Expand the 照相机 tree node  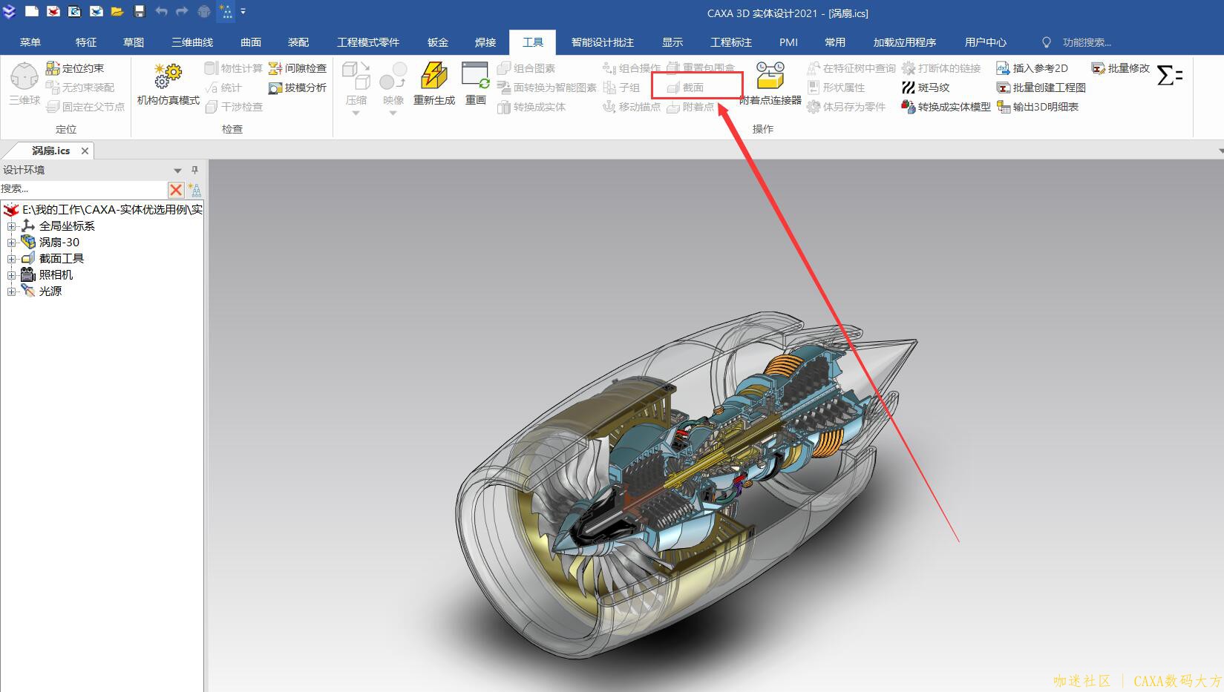tap(11, 275)
